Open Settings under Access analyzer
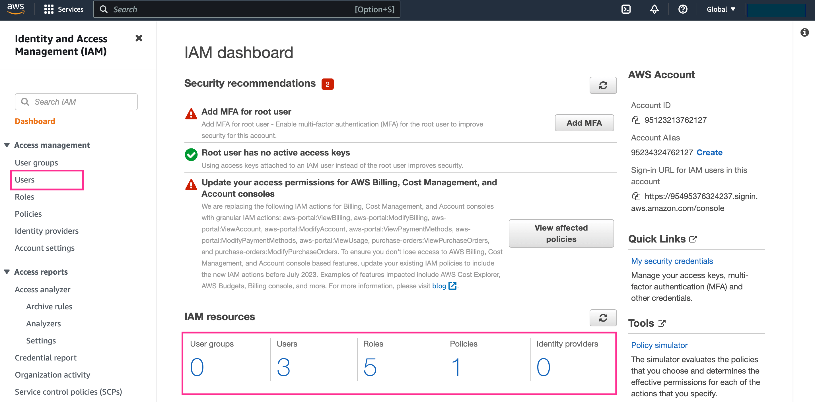The height and width of the screenshot is (402, 815). tap(41, 341)
